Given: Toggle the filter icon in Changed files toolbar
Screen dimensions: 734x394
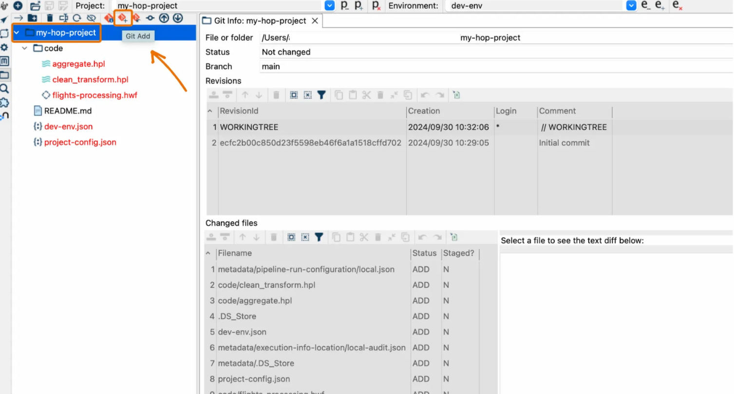Looking at the screenshot, I should (x=319, y=237).
